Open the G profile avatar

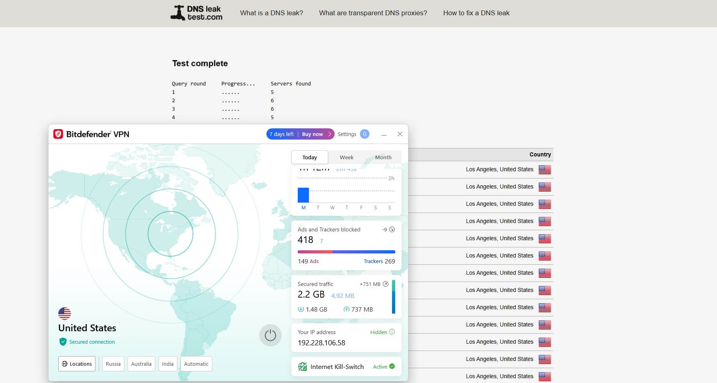click(x=365, y=134)
